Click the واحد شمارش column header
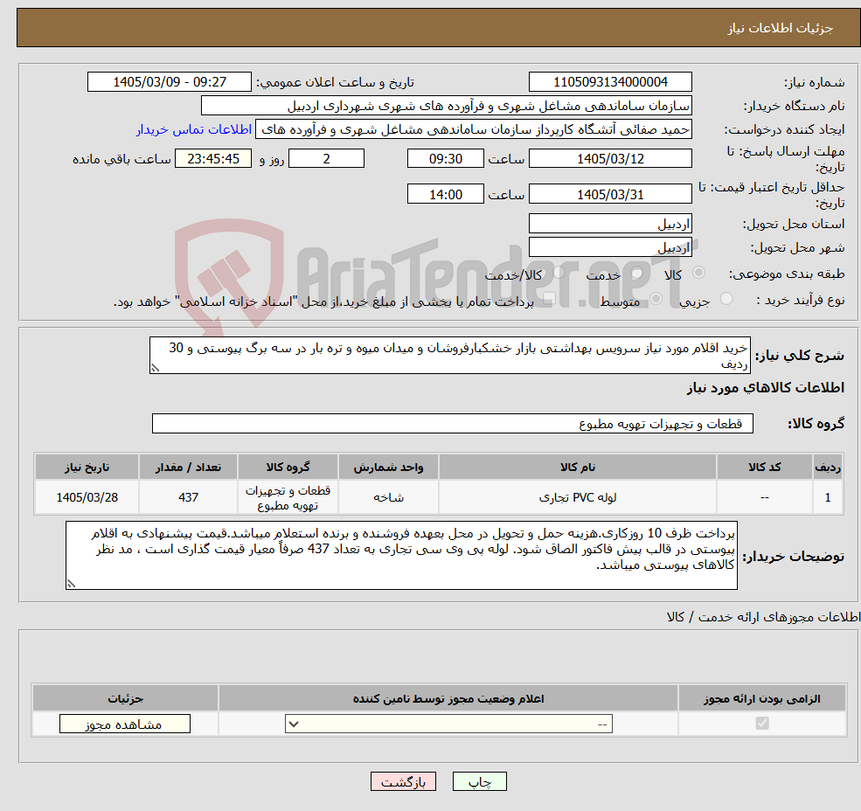The height and width of the screenshot is (811, 861). pos(388,467)
